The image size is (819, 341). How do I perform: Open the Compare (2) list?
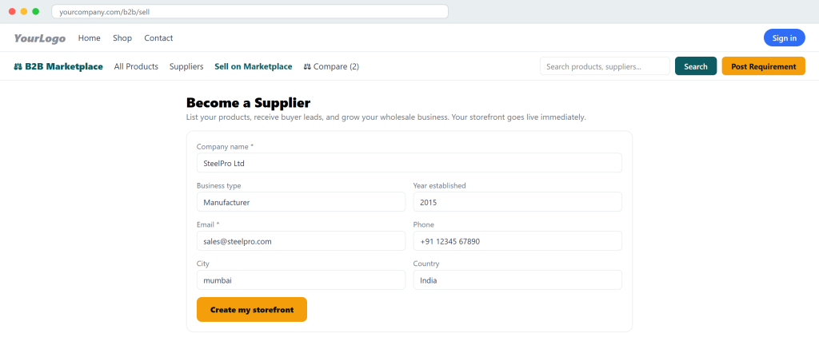(x=331, y=67)
